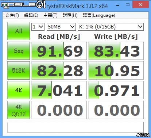Click the Write [MB/s] column header
This screenshot has width=151, height=138.
point(116,37)
